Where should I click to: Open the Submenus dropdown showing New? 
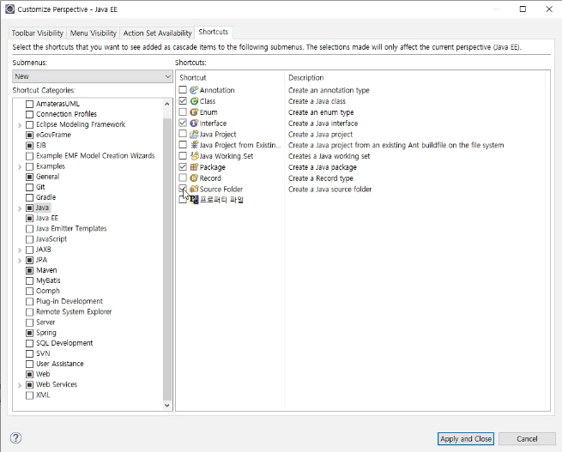point(93,76)
